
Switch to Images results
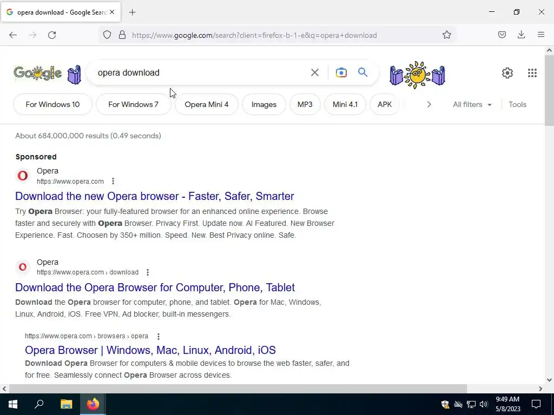(x=264, y=104)
